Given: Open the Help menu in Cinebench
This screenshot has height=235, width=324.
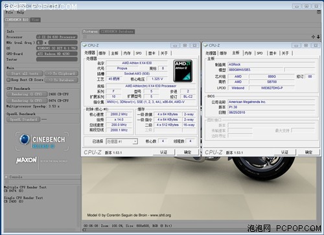Looking at the screenshot, I should (x=20, y=12).
